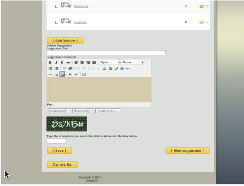Focus the captcha characters input box
Image resolution: width=244 pixels, height=186 pixels.
click(57, 140)
